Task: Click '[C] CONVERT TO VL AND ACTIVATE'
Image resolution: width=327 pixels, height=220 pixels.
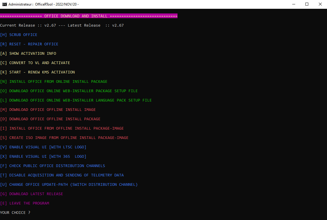Action: 35,63
